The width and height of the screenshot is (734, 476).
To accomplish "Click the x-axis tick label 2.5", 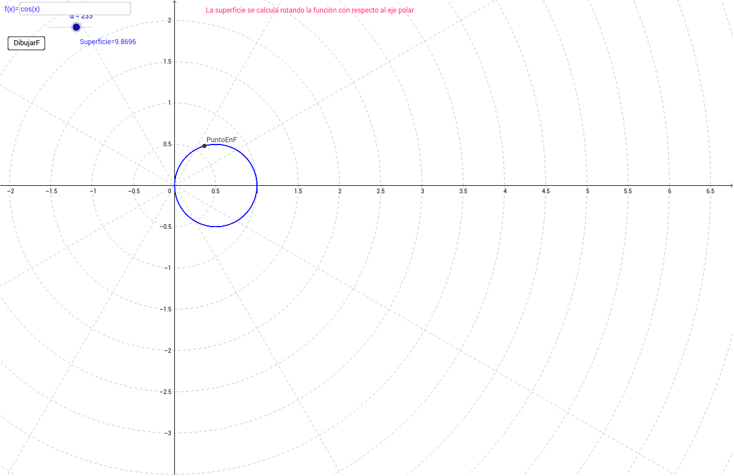I will pyautogui.click(x=381, y=191).
